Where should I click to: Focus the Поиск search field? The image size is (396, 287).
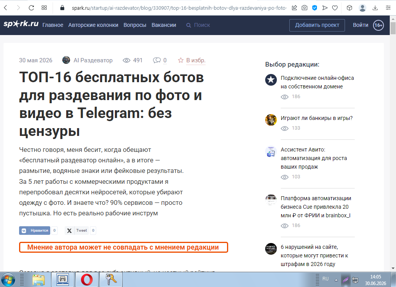(202, 25)
